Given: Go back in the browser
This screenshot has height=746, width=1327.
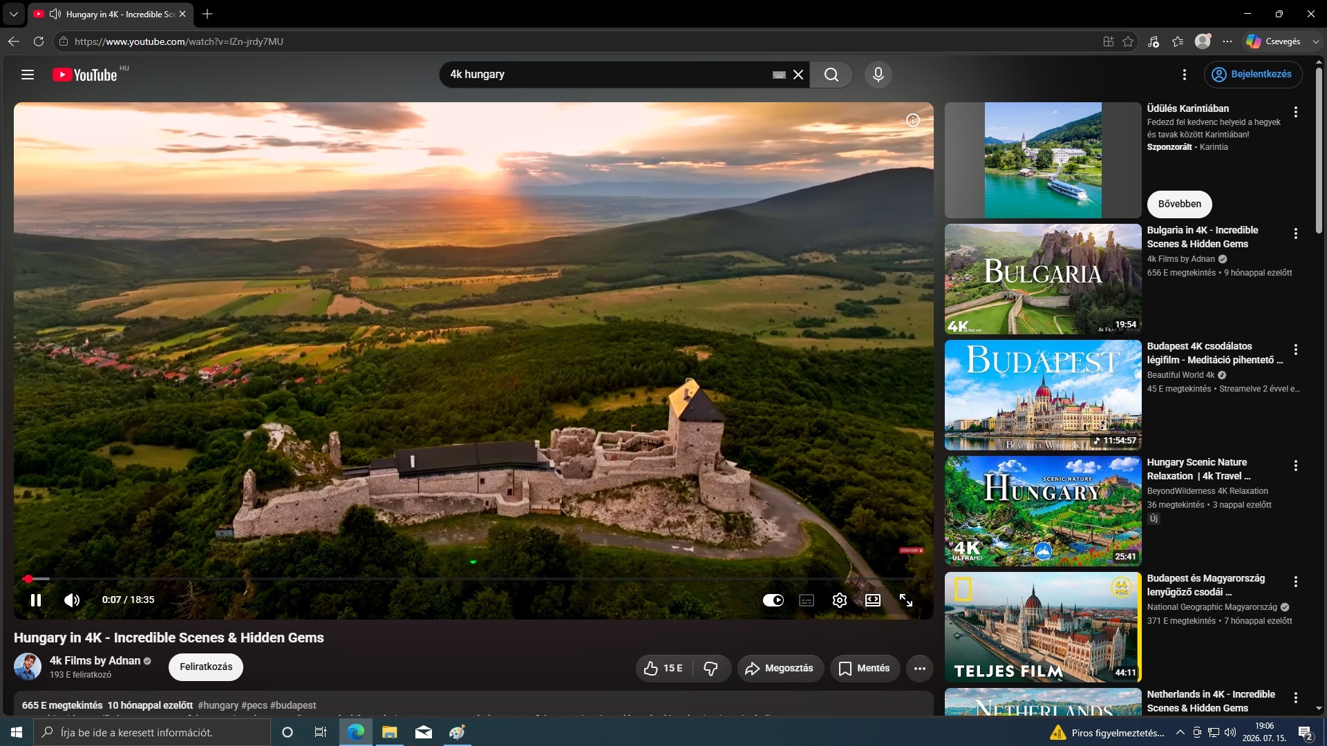Looking at the screenshot, I should [x=14, y=41].
